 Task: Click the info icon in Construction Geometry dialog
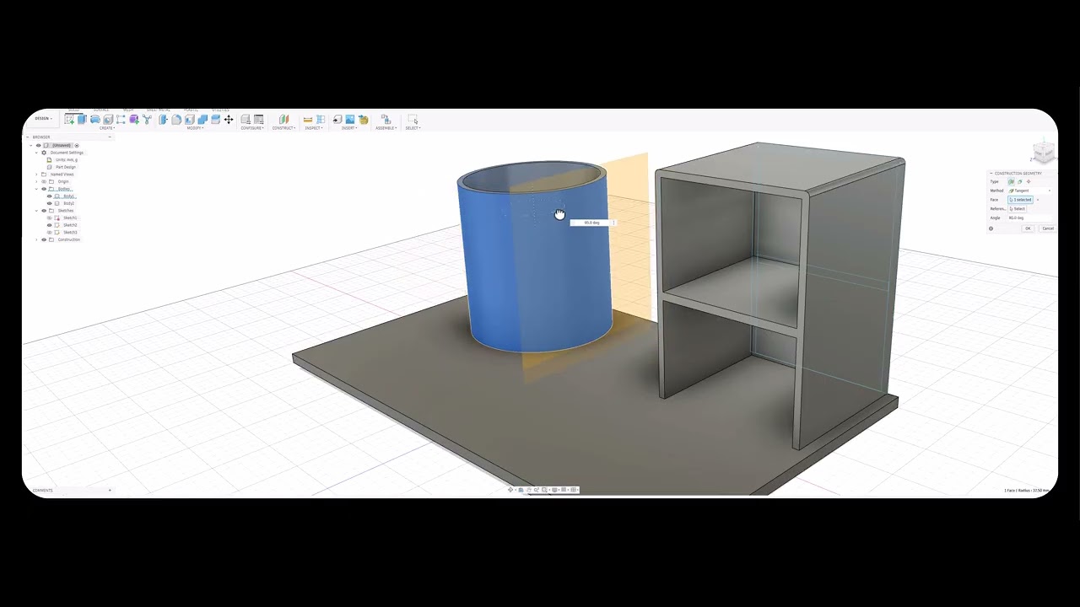991,228
